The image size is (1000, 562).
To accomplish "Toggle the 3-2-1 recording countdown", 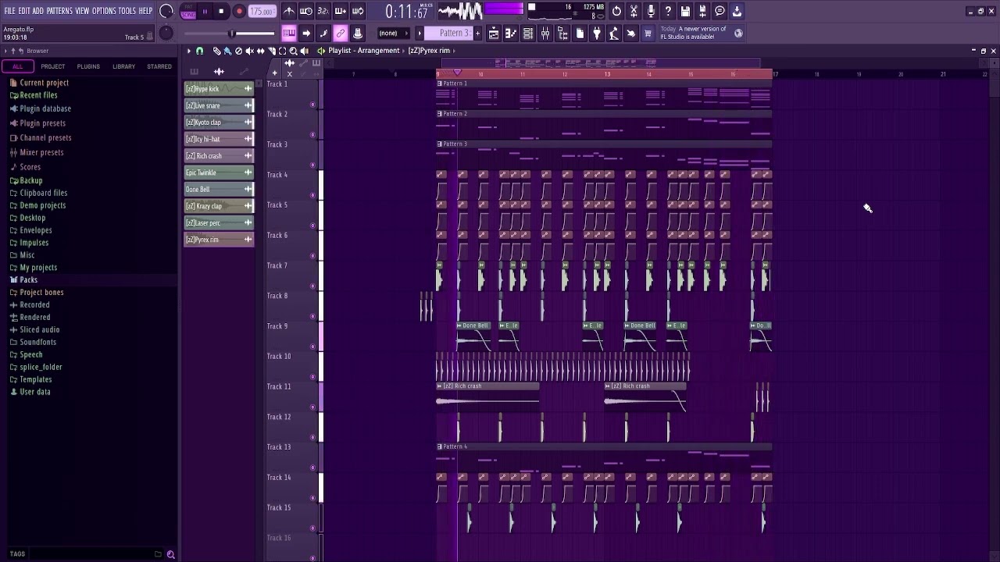I will (x=323, y=11).
